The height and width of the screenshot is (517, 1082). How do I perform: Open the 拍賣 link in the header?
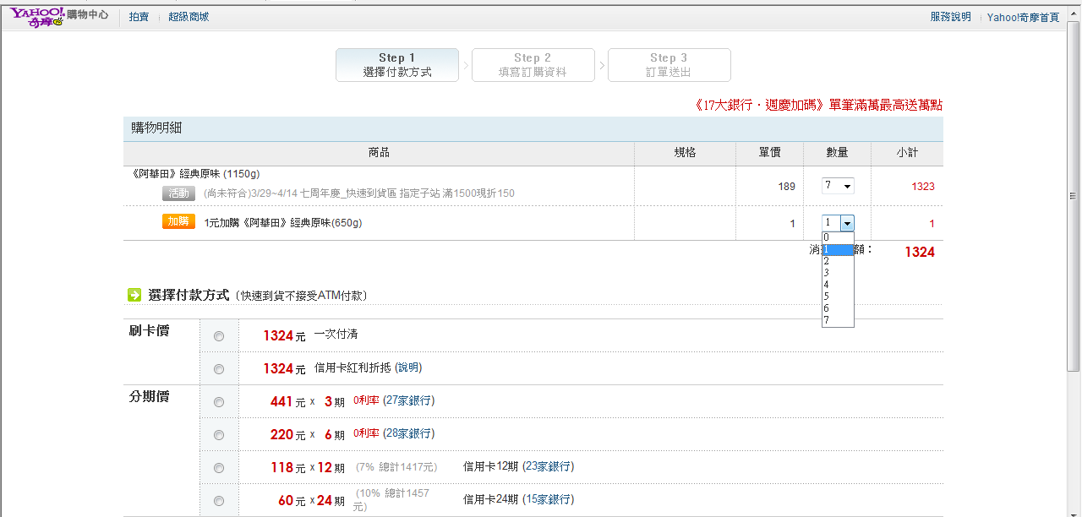[x=139, y=17]
